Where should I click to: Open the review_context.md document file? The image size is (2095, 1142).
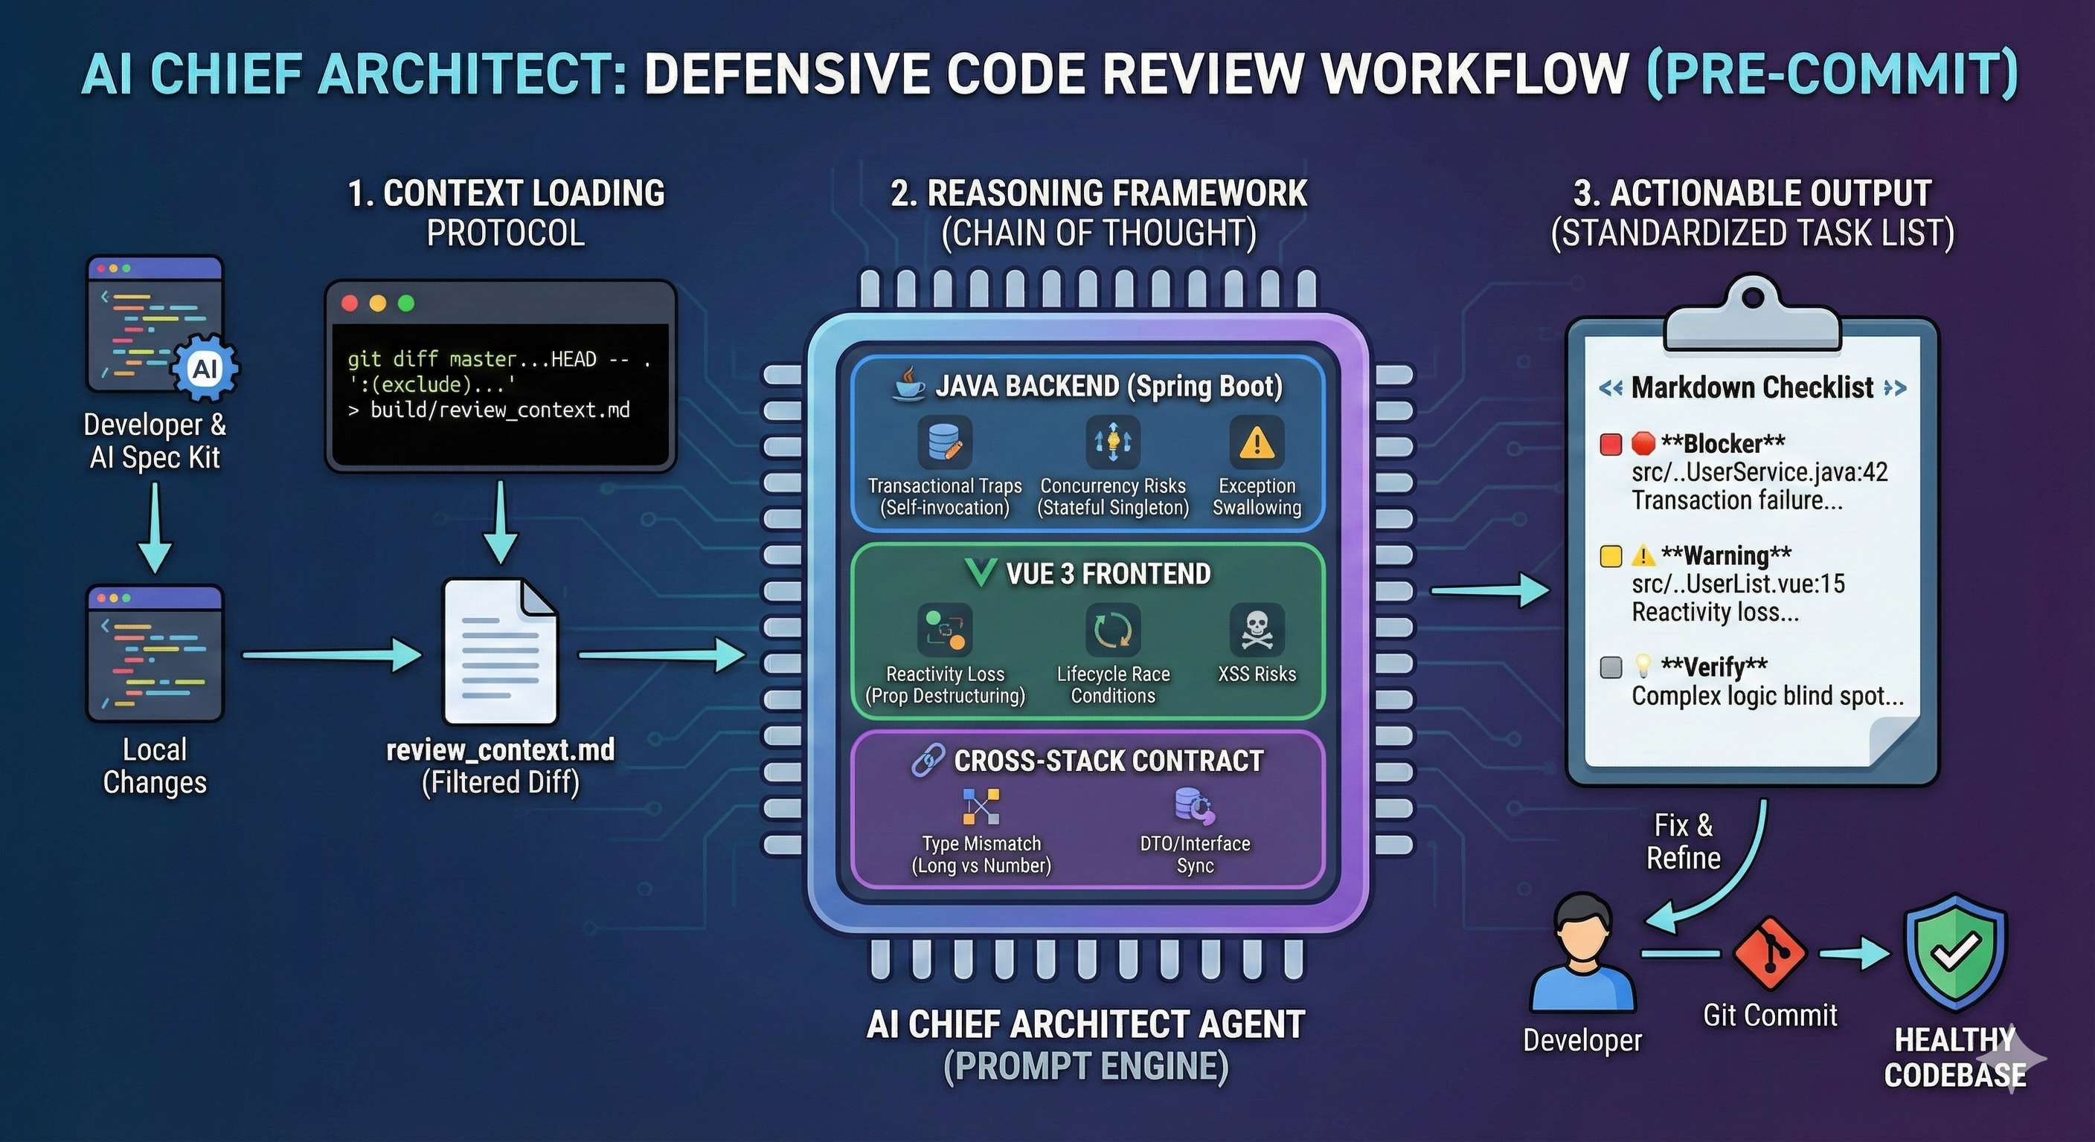pyautogui.click(x=500, y=653)
